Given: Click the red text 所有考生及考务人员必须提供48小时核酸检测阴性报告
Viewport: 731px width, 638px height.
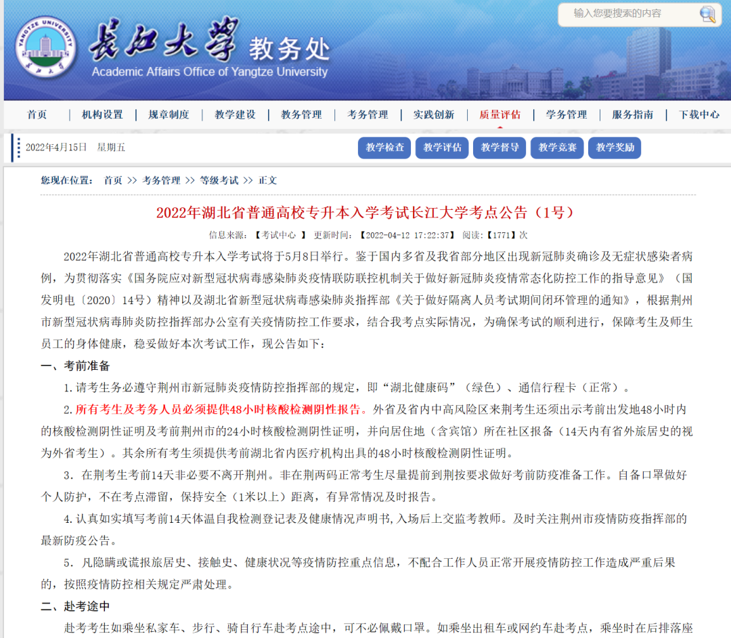Looking at the screenshot, I should point(221,410).
